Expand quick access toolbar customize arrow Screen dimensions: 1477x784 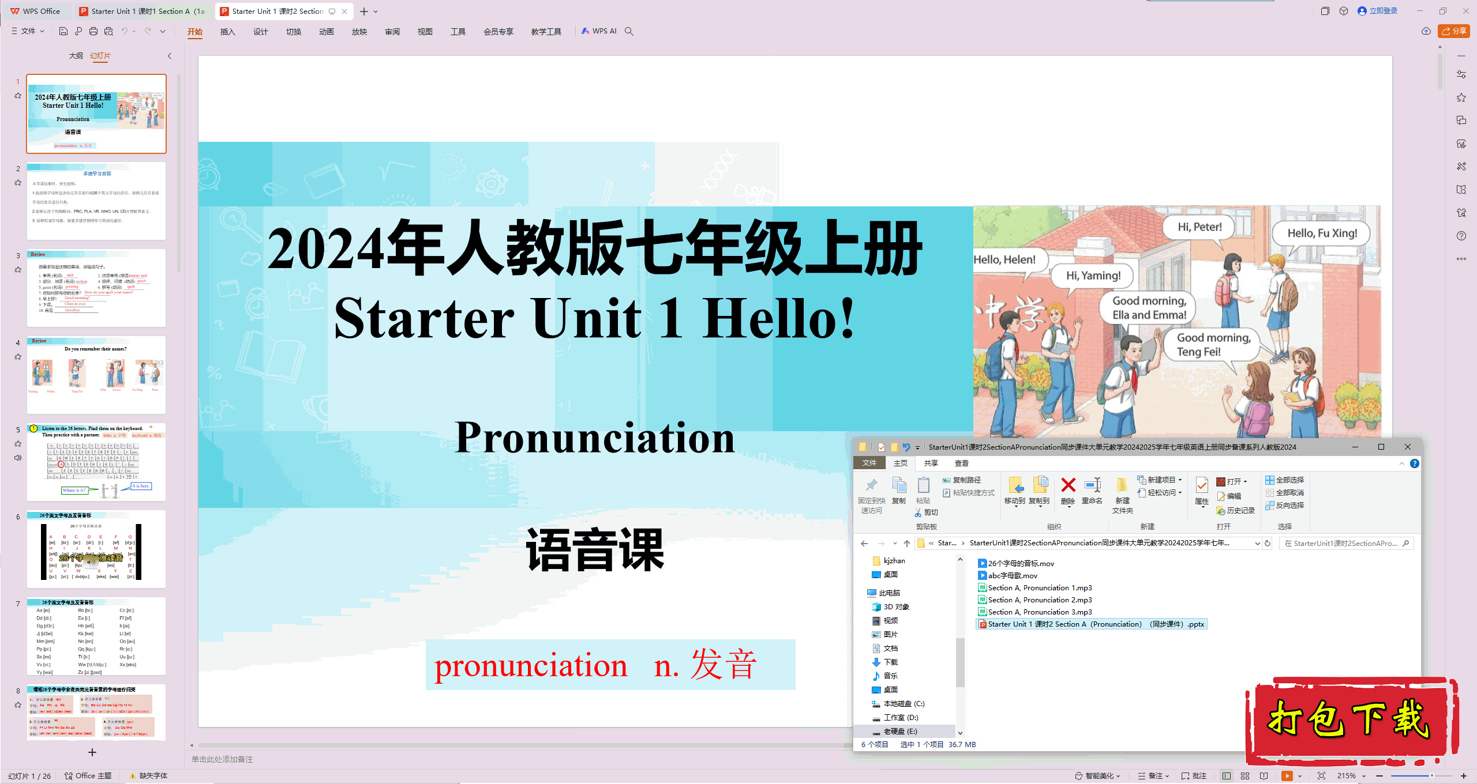163,31
